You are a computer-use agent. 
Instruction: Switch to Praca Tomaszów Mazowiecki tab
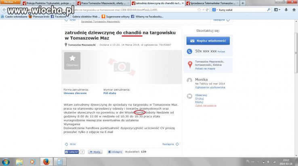click(103, 3)
